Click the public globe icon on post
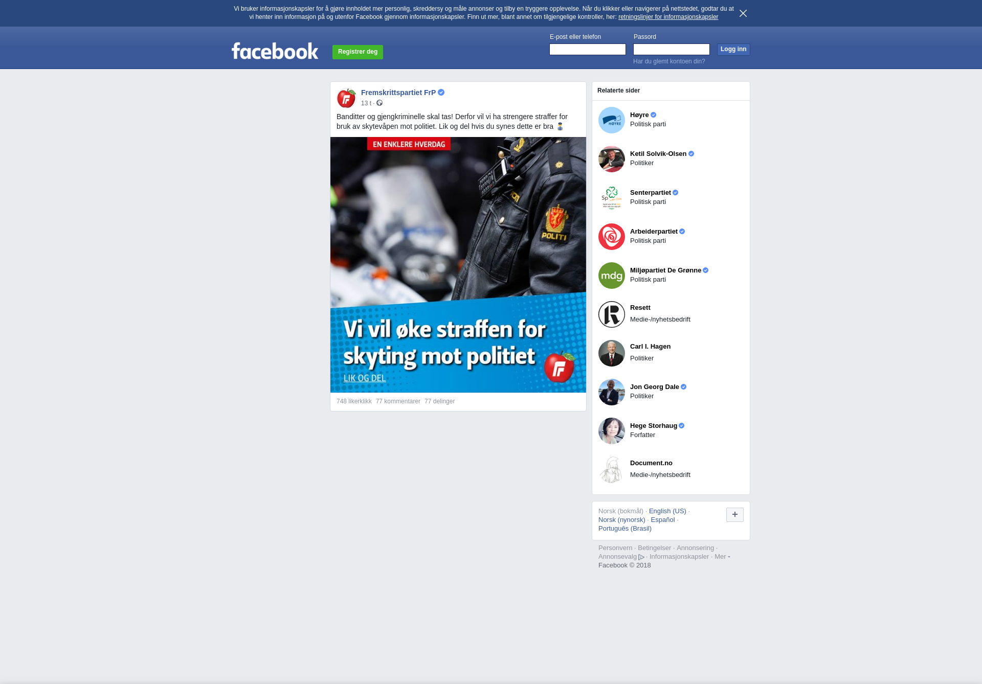The height and width of the screenshot is (684, 982). tap(380, 103)
